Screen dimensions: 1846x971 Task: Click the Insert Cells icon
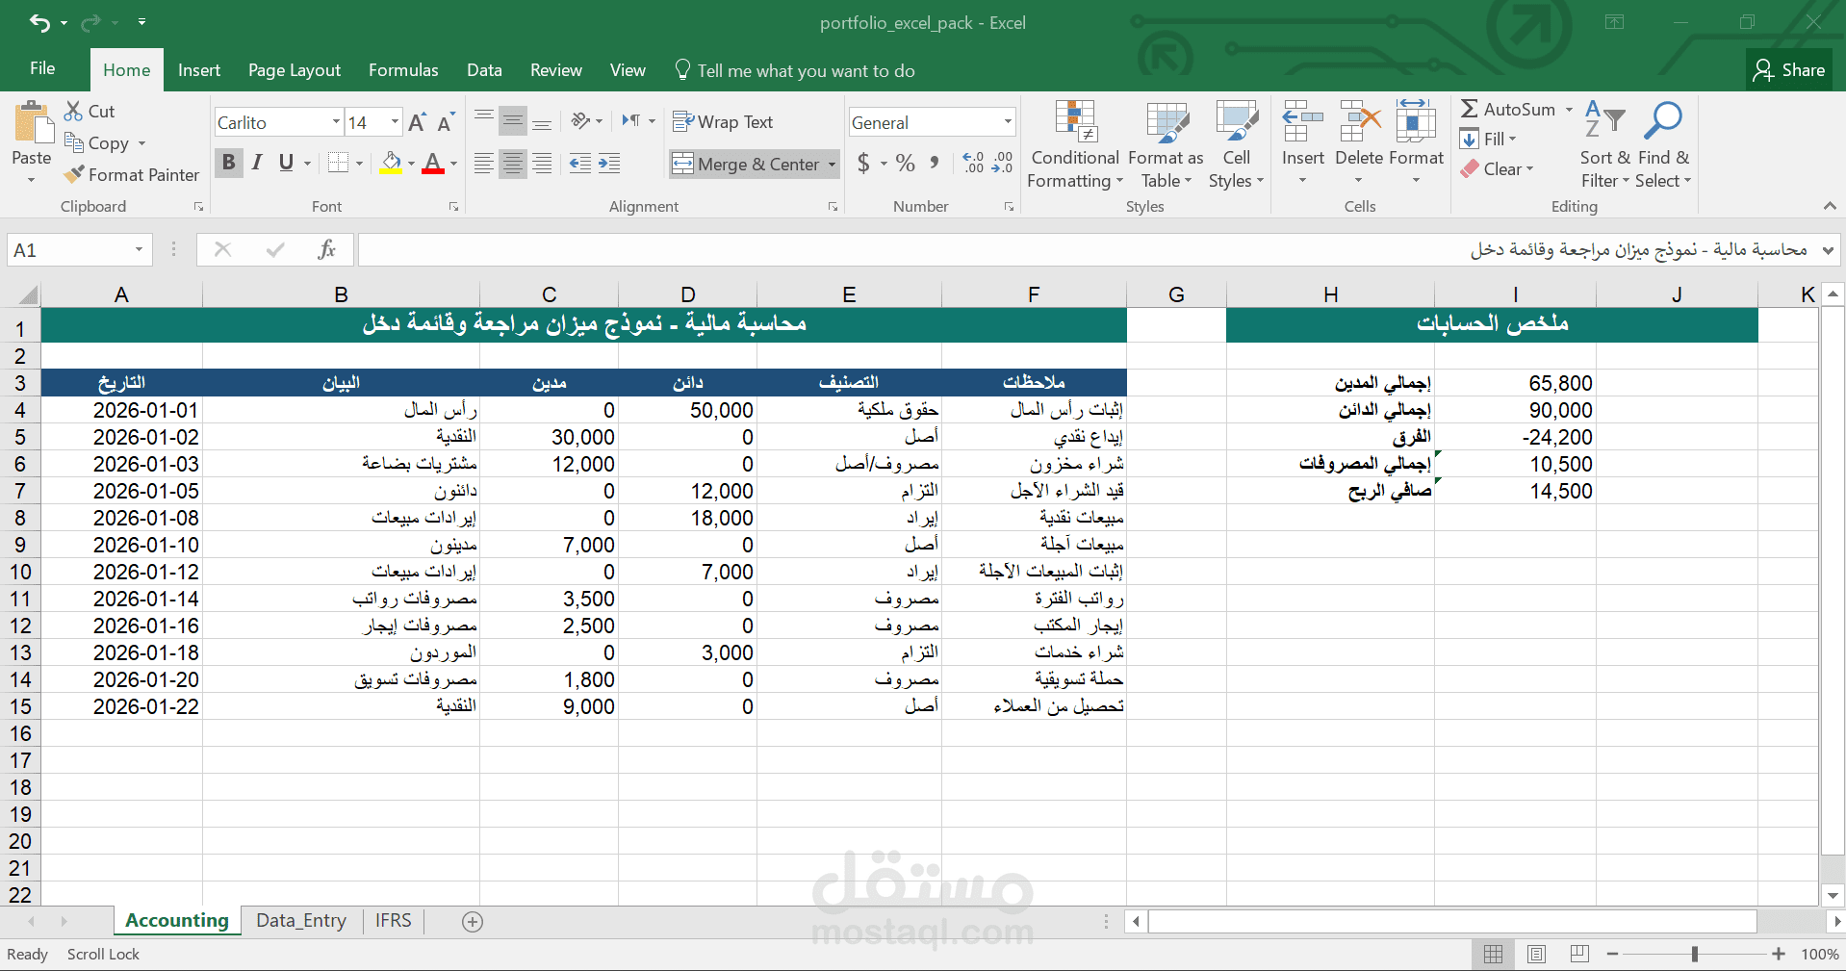pos(1302,121)
